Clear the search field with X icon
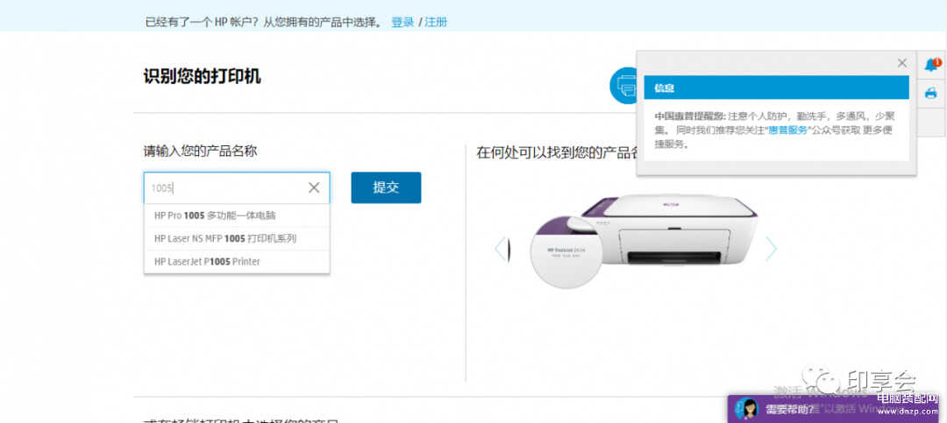The image size is (947, 423). coord(314,187)
